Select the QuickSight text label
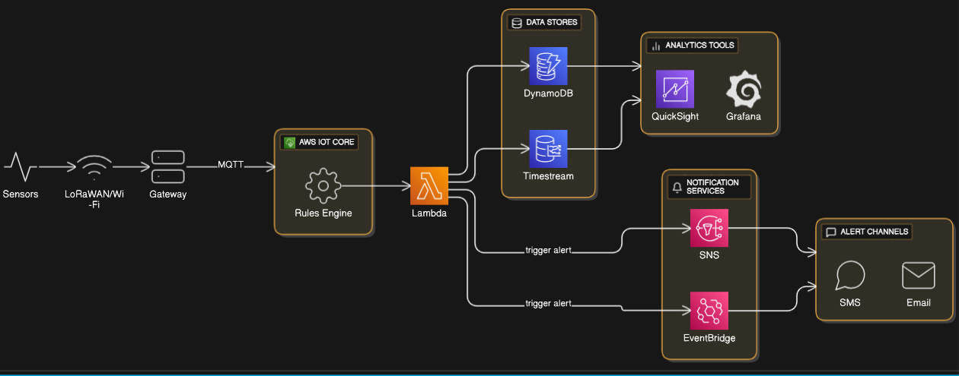The image size is (959, 376). point(675,117)
